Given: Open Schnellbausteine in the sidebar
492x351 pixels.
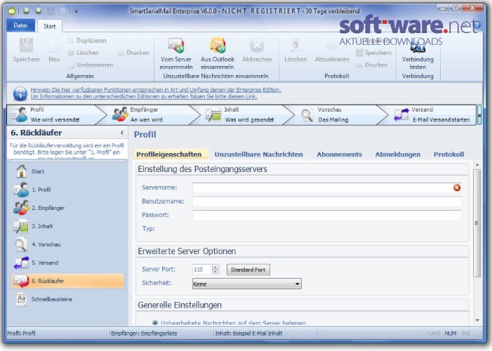Looking at the screenshot, I should [67, 299].
